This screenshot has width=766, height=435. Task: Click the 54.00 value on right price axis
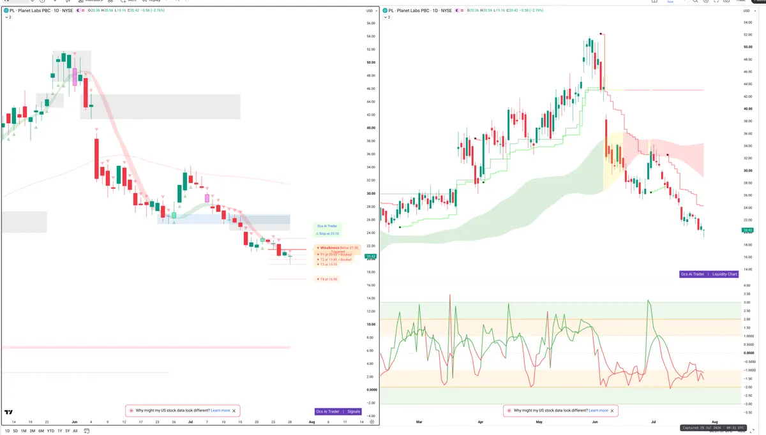[749, 22]
